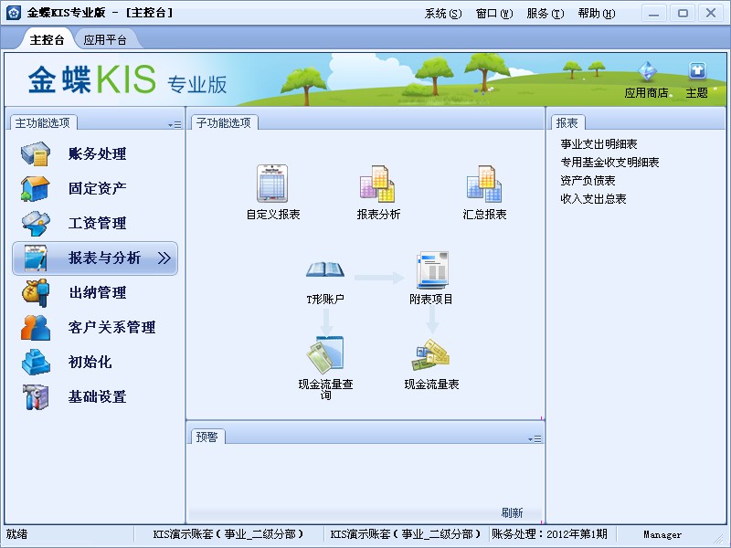Launch the 自定义报表 icon
The image size is (731, 548).
pyautogui.click(x=272, y=184)
